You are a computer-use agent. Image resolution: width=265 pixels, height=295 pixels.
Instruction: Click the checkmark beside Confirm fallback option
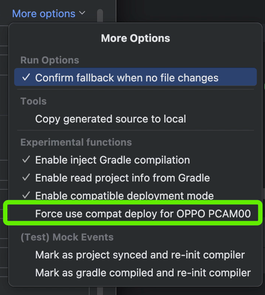[26, 77]
